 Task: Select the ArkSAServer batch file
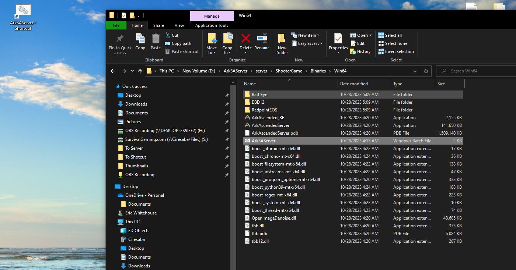(353, 141)
